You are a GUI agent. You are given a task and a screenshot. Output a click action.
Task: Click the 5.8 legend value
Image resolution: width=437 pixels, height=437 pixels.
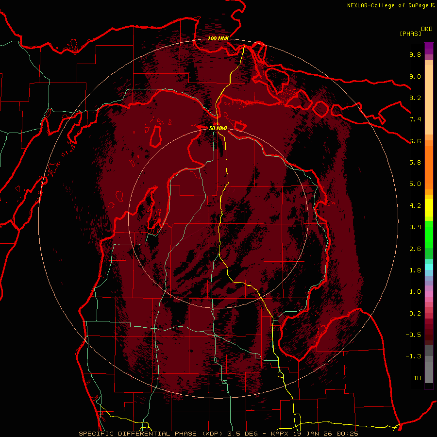pos(415,163)
